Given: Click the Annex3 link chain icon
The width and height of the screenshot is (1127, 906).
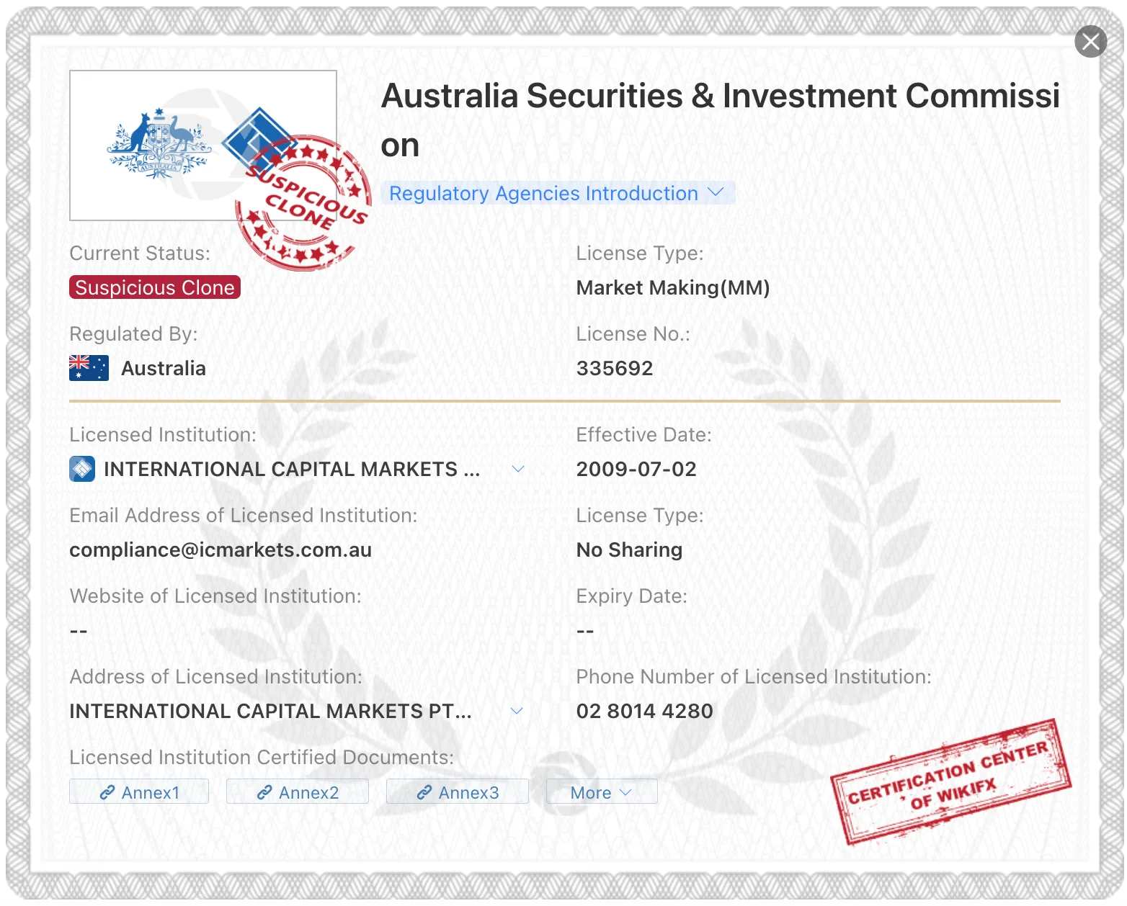Looking at the screenshot, I should point(424,792).
